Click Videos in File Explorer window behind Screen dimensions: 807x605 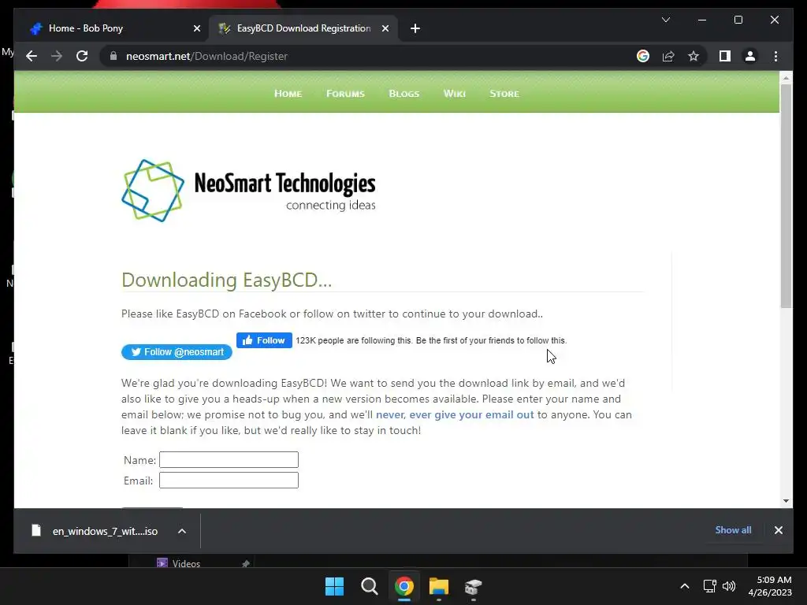[186, 563]
